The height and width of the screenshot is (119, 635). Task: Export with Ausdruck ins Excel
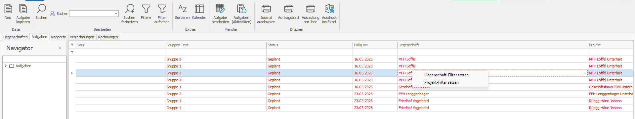(329, 14)
